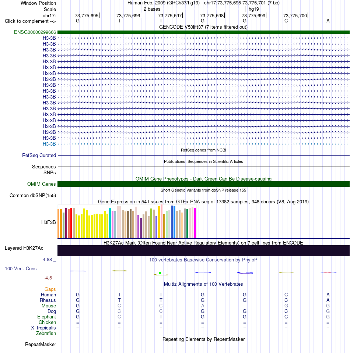Open the RefSeq Curated track label
The width and height of the screenshot is (350, 353).
(x=39, y=155)
